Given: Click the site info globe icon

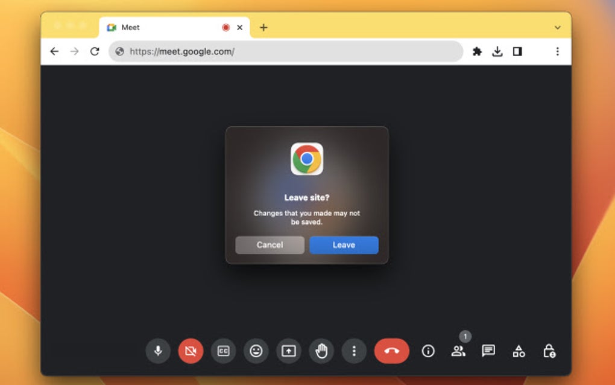Looking at the screenshot, I should click(119, 51).
